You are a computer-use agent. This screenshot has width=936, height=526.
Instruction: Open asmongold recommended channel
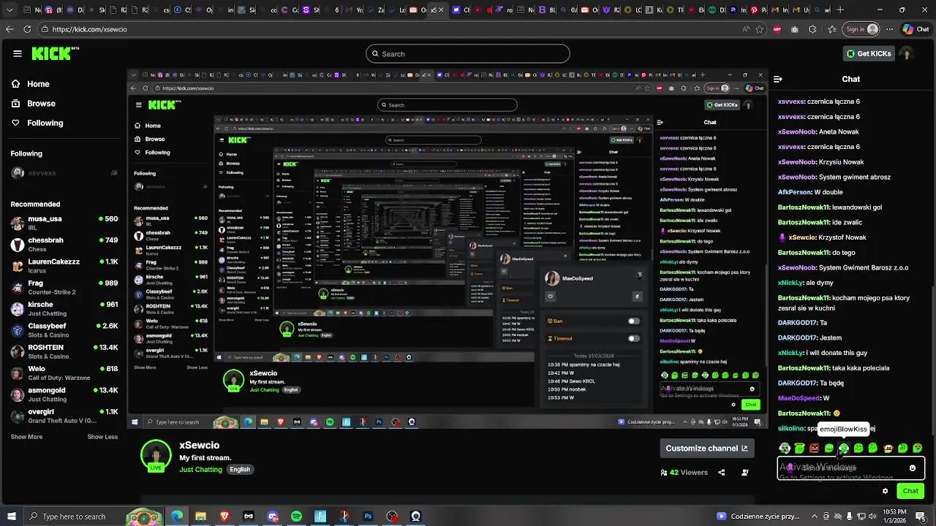[x=64, y=394]
